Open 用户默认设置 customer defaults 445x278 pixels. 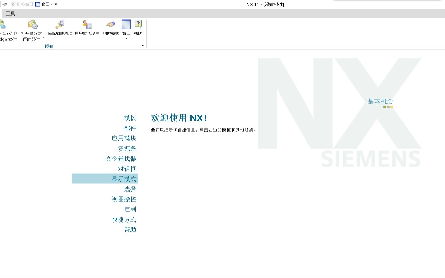click(x=87, y=28)
